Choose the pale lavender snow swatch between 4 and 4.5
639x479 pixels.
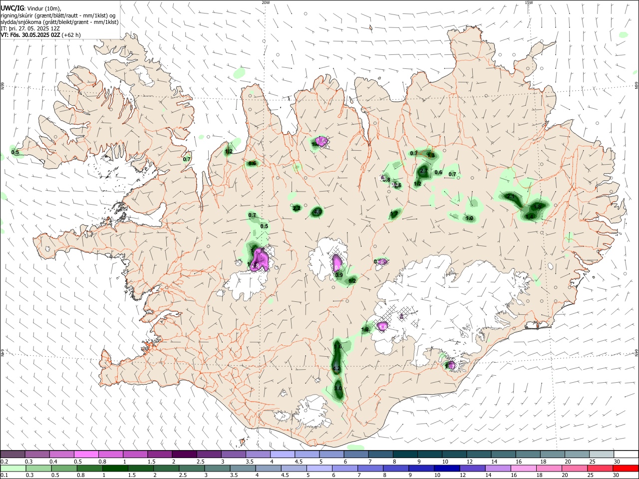pyautogui.click(x=283, y=455)
